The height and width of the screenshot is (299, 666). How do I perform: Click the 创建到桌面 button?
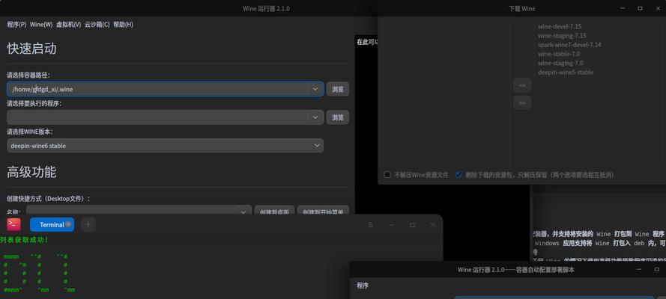(x=274, y=211)
